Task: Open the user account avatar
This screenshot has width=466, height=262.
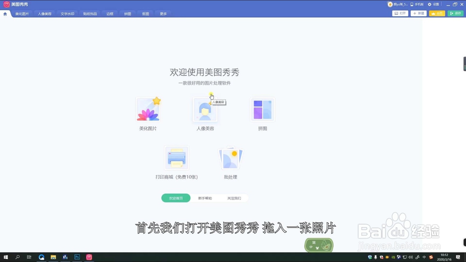Action: click(390, 4)
